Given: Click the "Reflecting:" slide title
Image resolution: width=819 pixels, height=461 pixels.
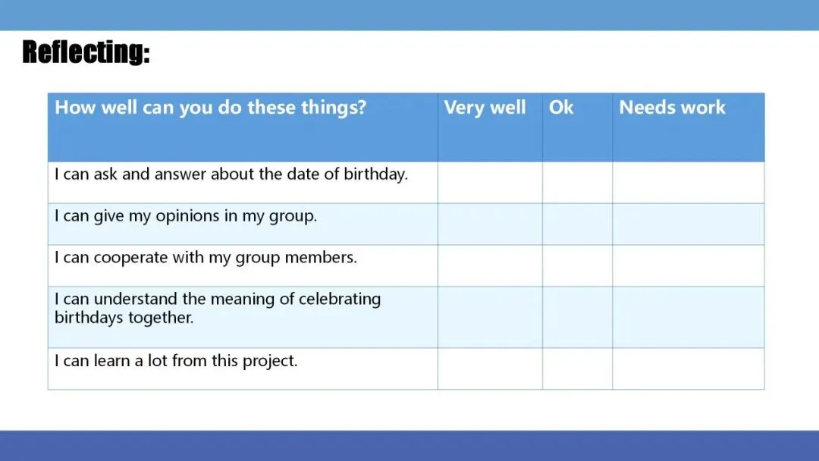Looking at the screenshot, I should pos(86,52).
